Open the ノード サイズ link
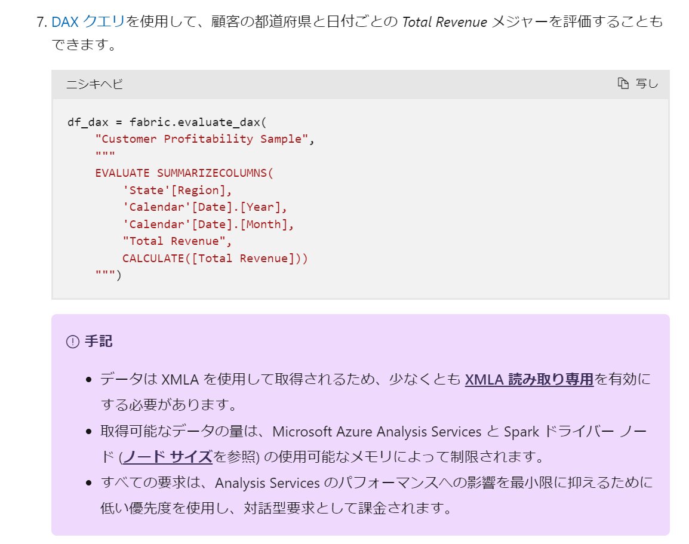The width and height of the screenshot is (689, 544). [167, 457]
